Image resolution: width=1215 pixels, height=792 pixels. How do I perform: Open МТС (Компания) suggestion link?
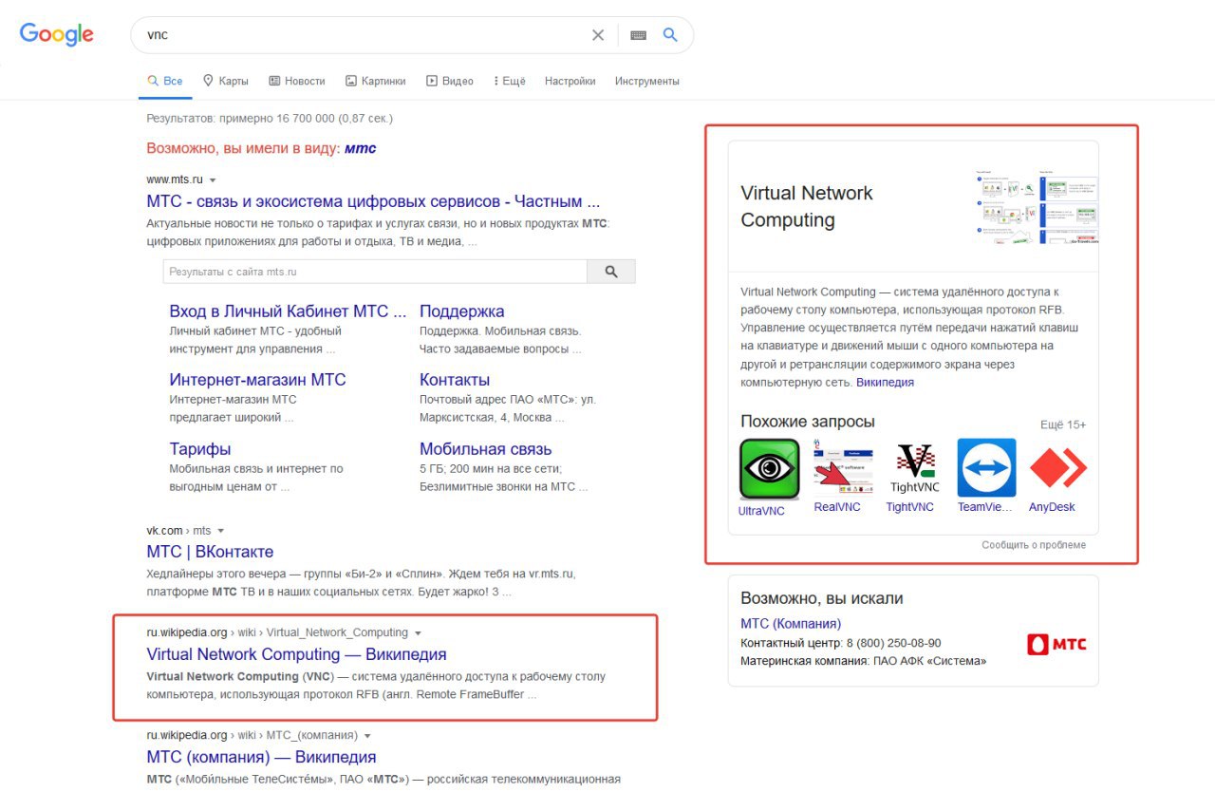pyautogui.click(x=791, y=624)
